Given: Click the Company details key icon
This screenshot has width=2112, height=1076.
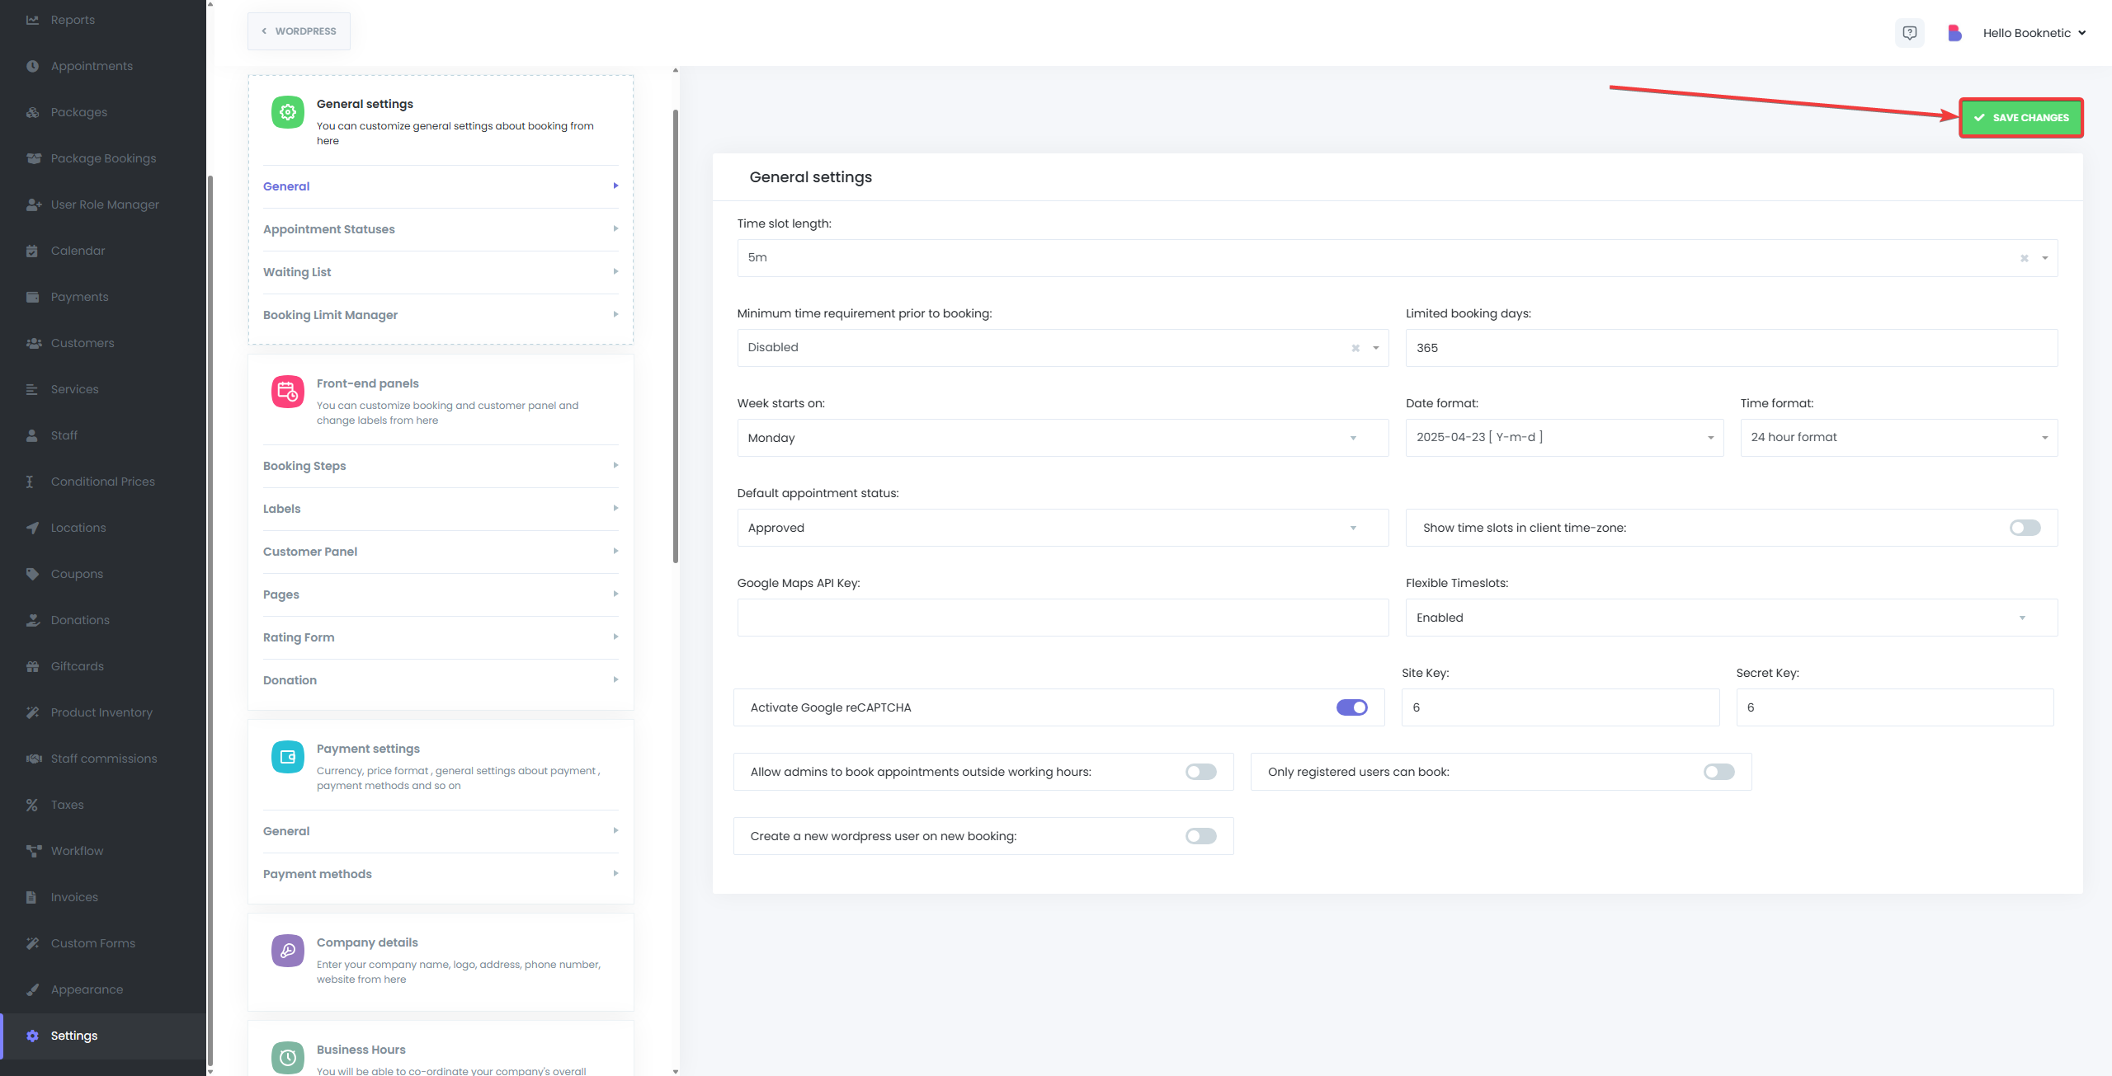Looking at the screenshot, I should (x=287, y=951).
